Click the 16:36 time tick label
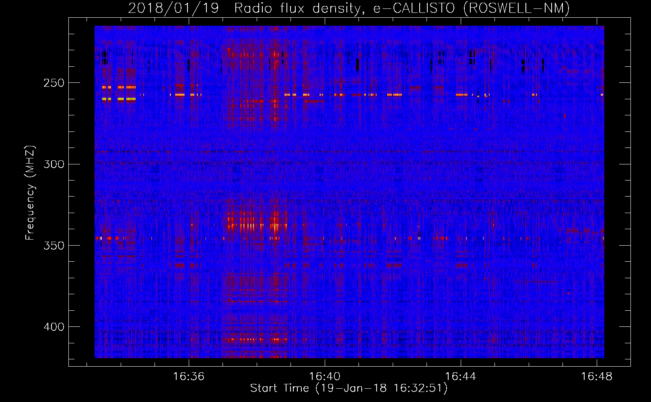This screenshot has width=651, height=402. [x=189, y=376]
